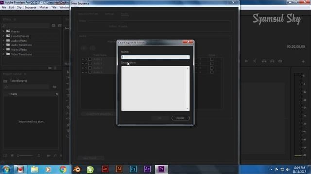Open the Title menu
This screenshot has width=311, height=174.
point(54,8)
